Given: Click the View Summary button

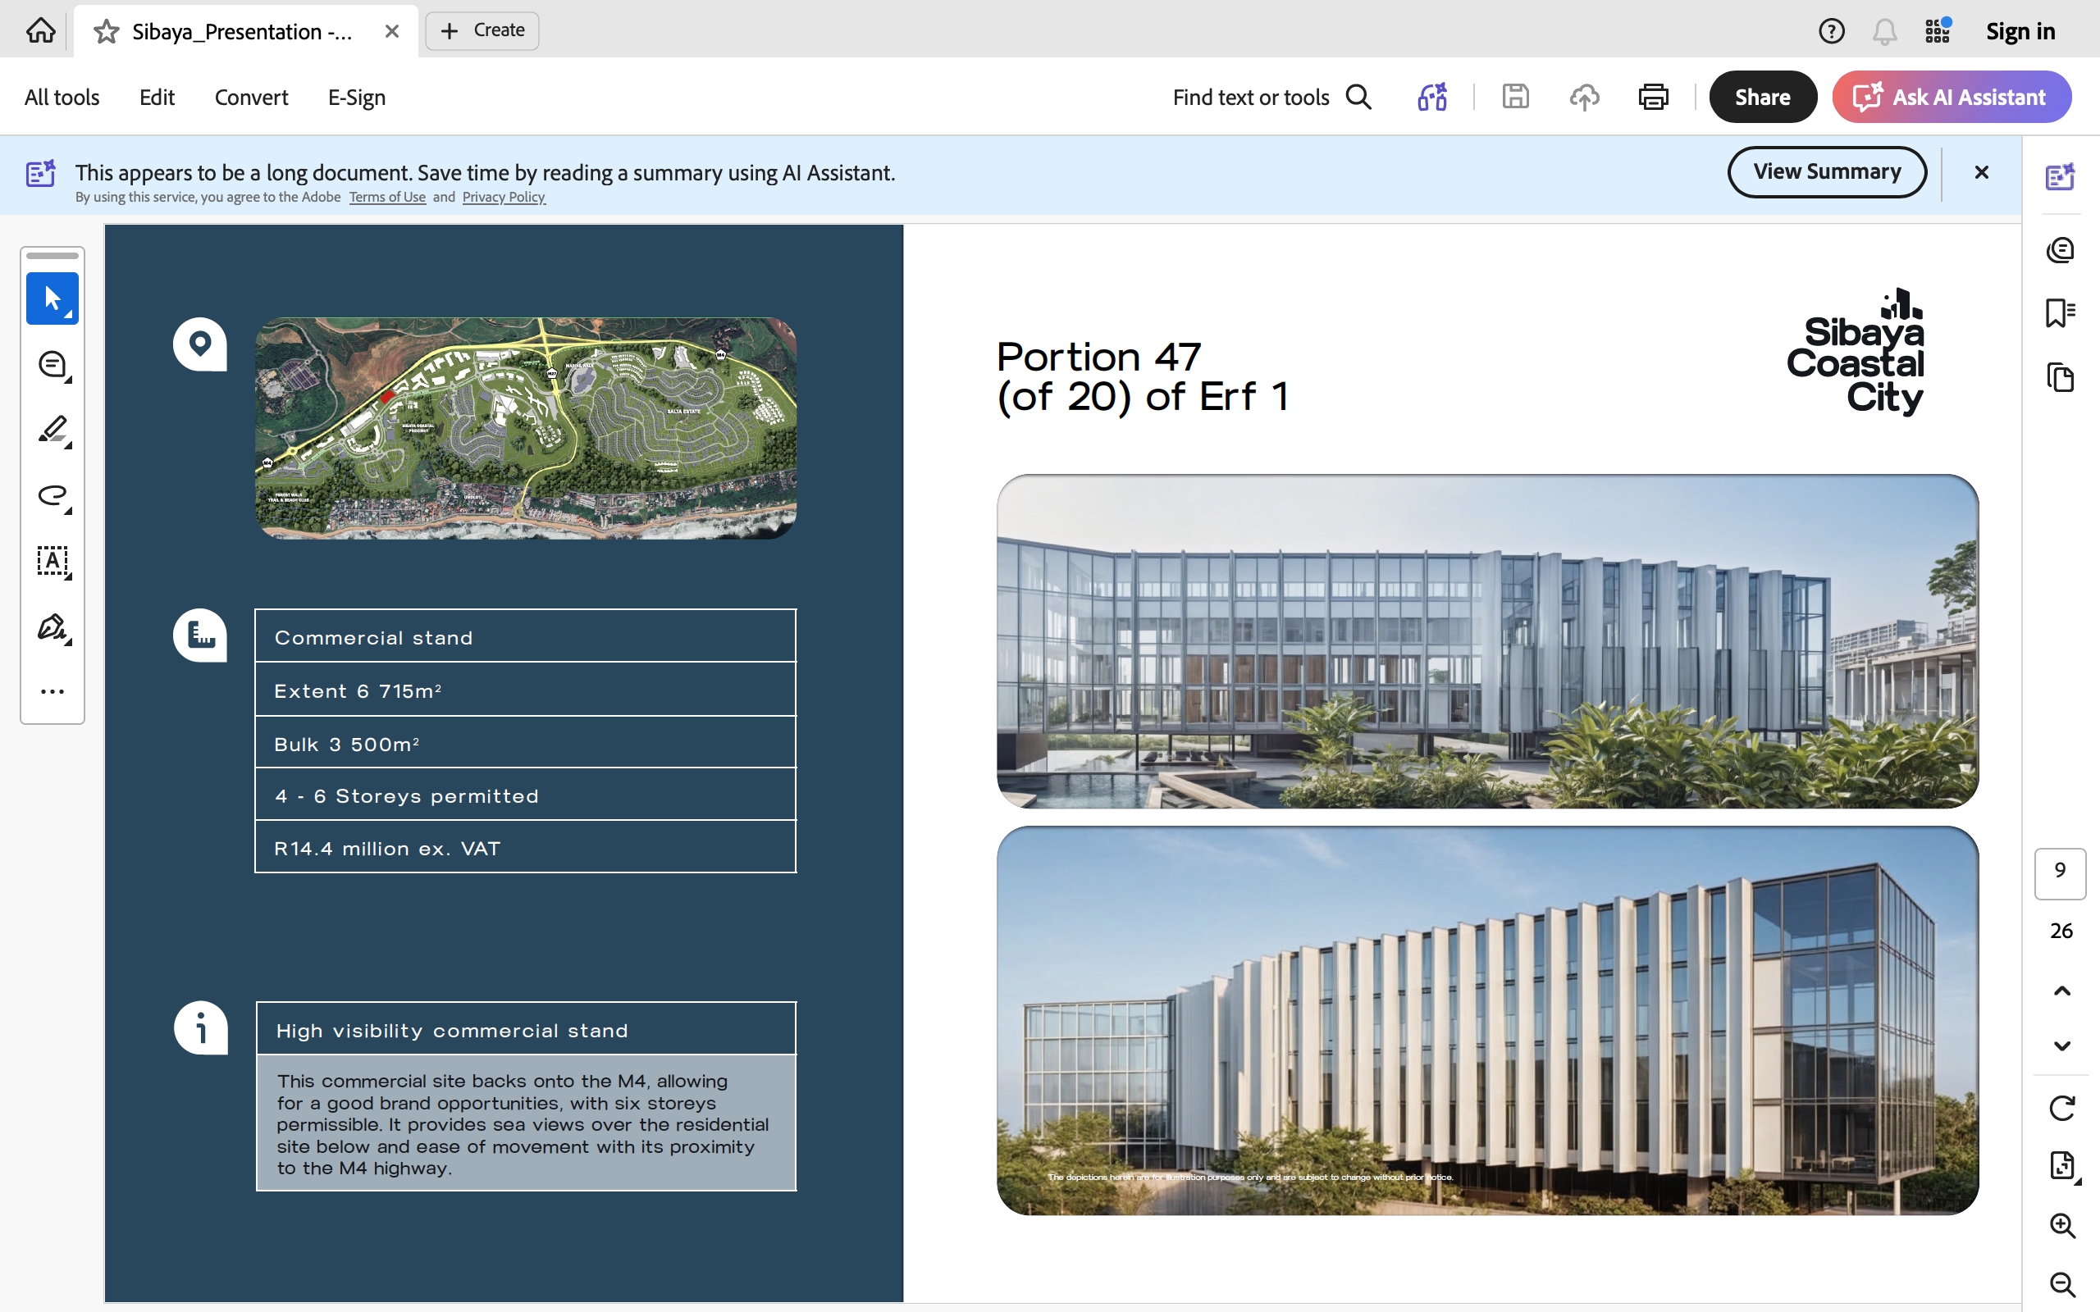Looking at the screenshot, I should (x=1827, y=172).
